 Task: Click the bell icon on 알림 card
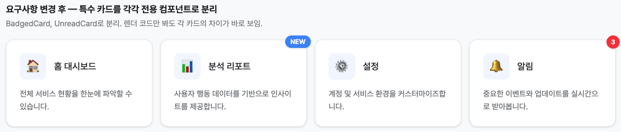pos(496,66)
